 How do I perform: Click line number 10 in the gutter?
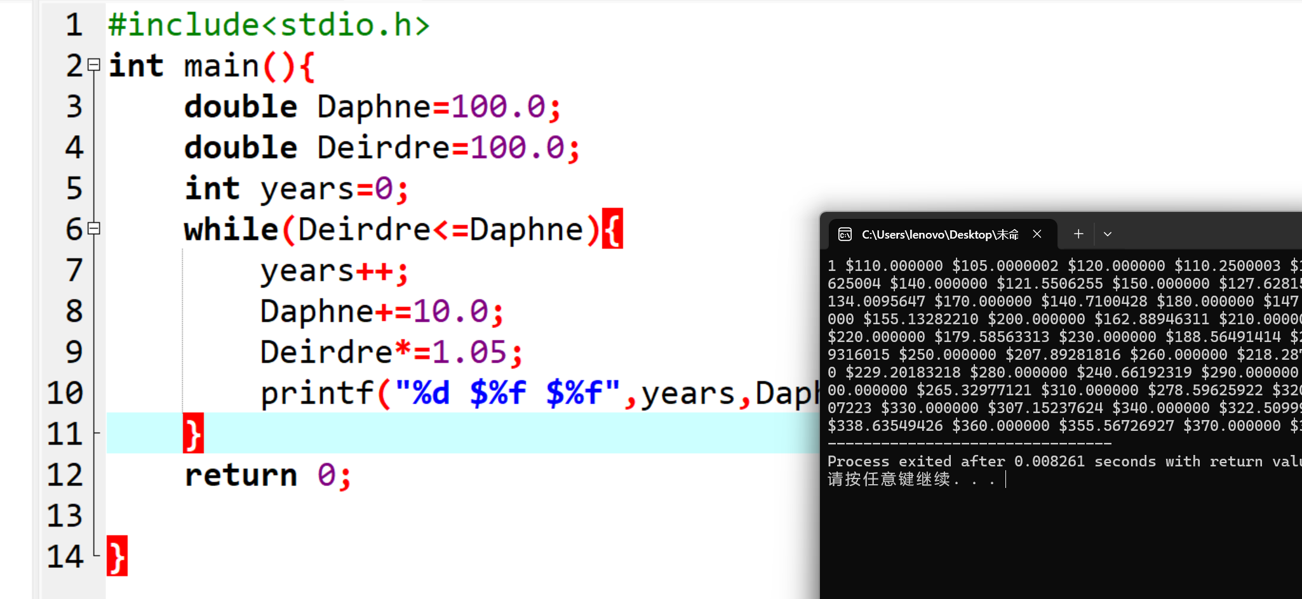(65, 393)
